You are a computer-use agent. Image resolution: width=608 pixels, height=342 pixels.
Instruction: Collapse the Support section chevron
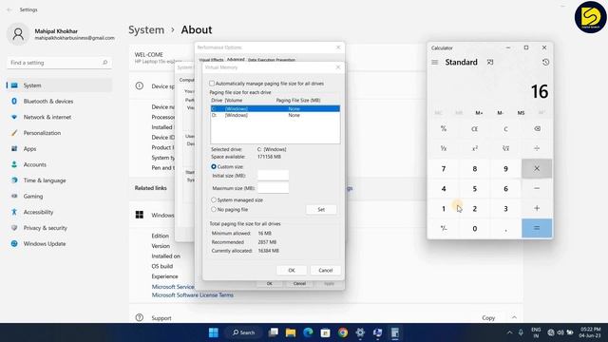click(514, 317)
